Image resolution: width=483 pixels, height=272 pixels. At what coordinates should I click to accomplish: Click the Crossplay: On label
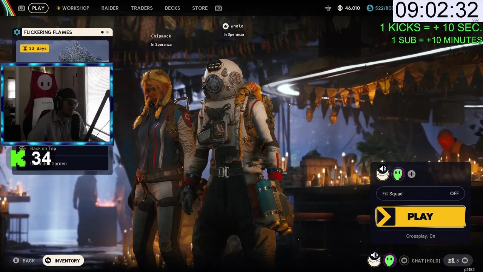tap(421, 236)
